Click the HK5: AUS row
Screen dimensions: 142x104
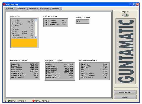click(60, 72)
